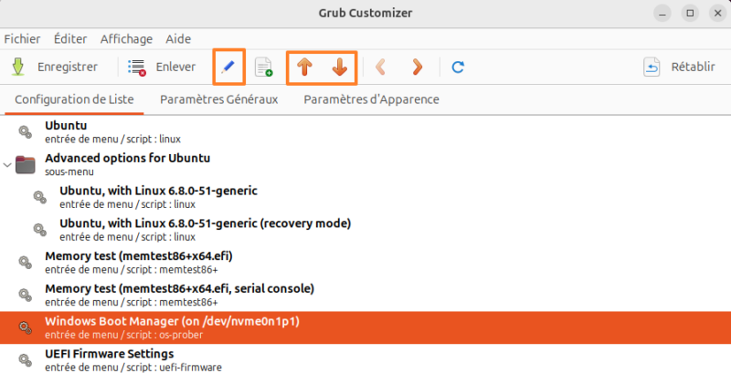Click the Enlever button label
This screenshot has height=384, width=731.
pyautogui.click(x=175, y=67)
